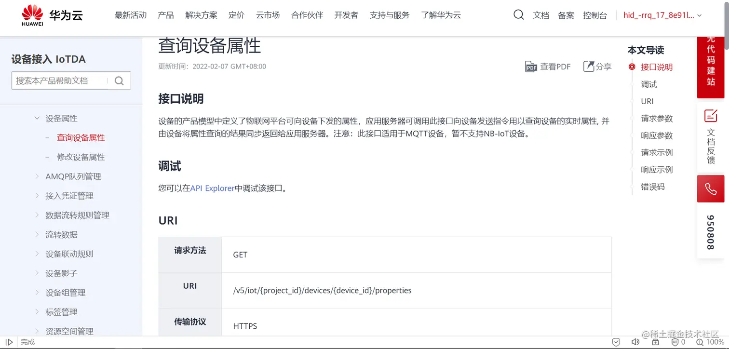The image size is (729, 349).
Task: Open the 产品 menu
Action: (x=166, y=15)
